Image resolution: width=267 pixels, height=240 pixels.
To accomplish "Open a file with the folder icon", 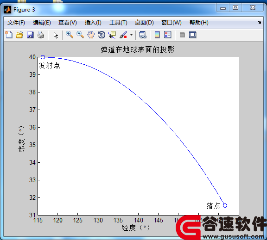I will tap(19, 35).
